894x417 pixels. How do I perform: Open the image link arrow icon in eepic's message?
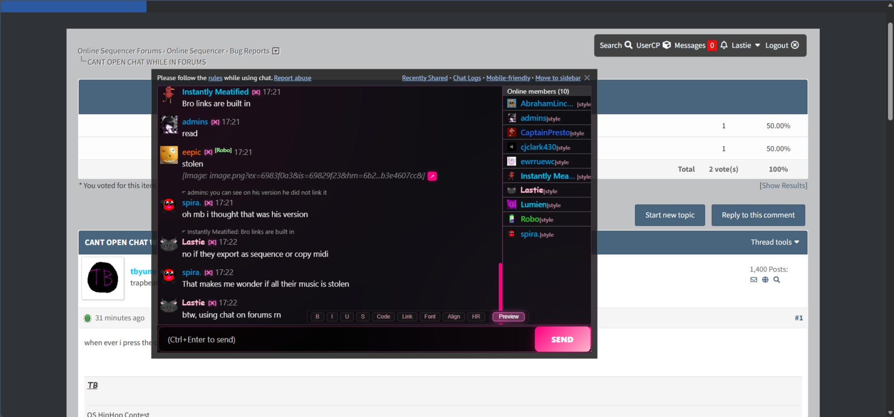(x=432, y=176)
